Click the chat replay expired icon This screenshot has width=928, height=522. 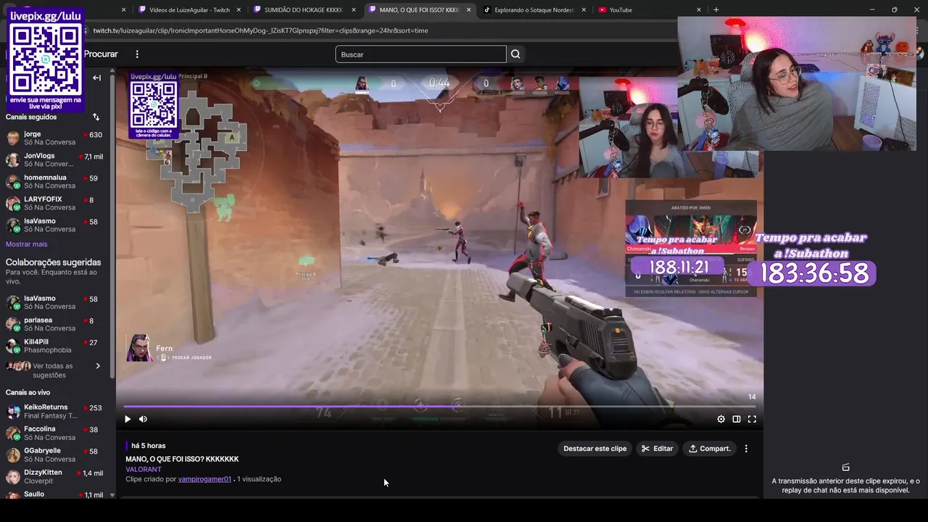pyautogui.click(x=845, y=467)
